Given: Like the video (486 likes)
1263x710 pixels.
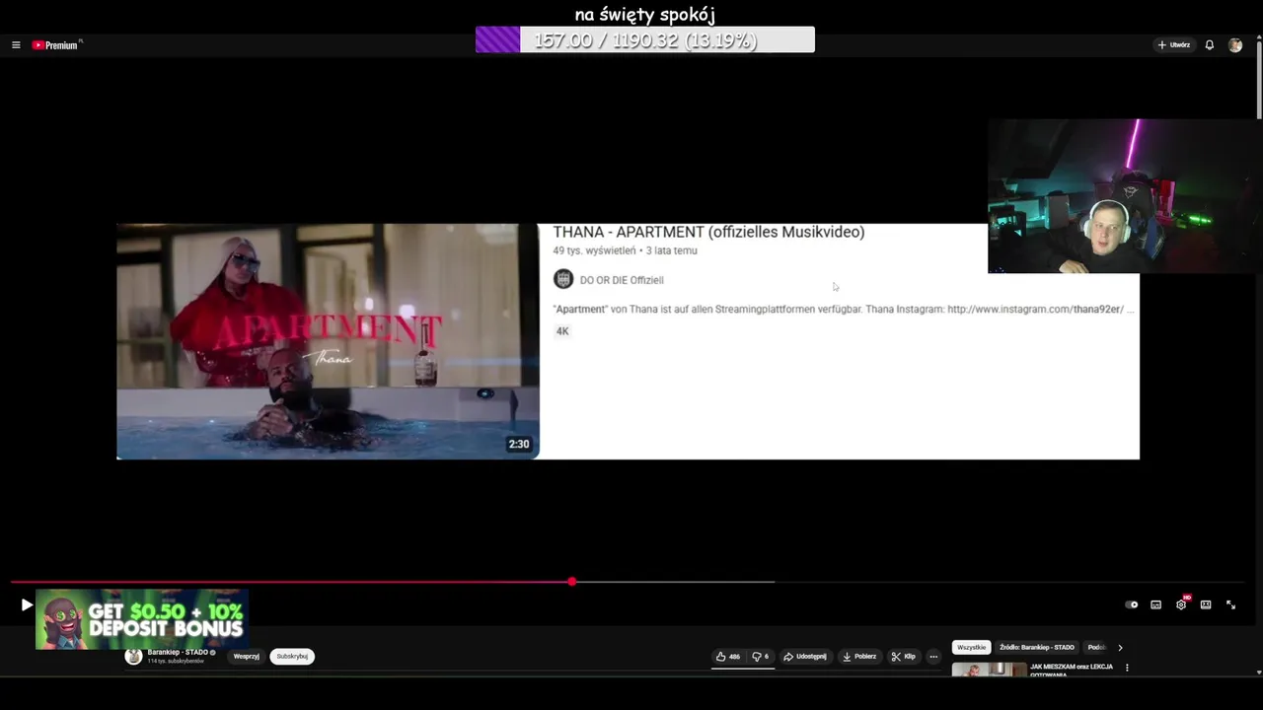Looking at the screenshot, I should pyautogui.click(x=728, y=657).
